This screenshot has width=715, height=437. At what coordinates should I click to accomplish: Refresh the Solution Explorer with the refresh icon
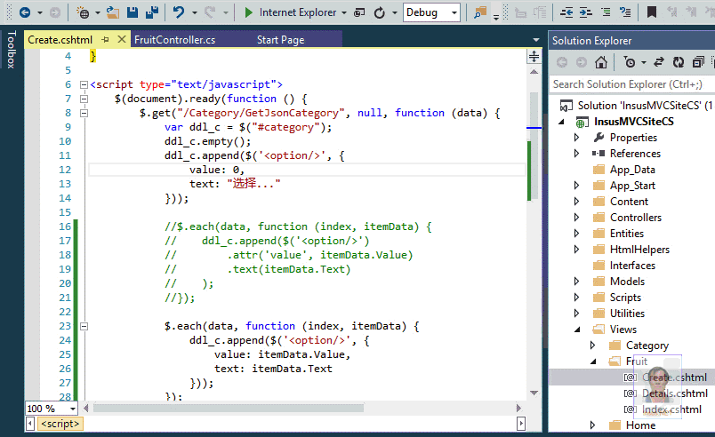pyautogui.click(x=679, y=62)
